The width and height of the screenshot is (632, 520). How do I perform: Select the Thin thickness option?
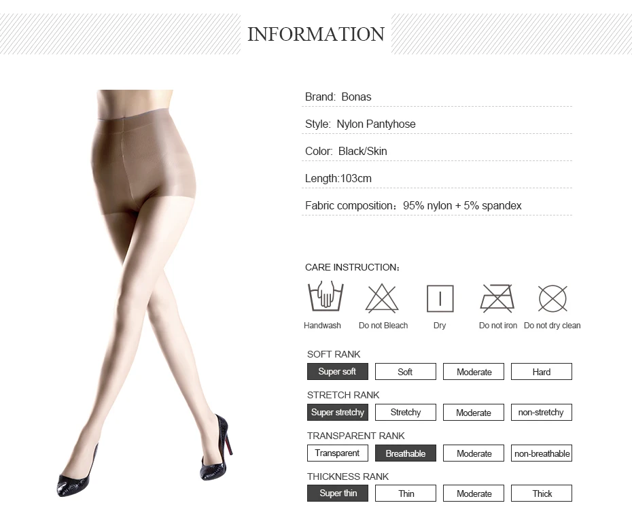(406, 493)
